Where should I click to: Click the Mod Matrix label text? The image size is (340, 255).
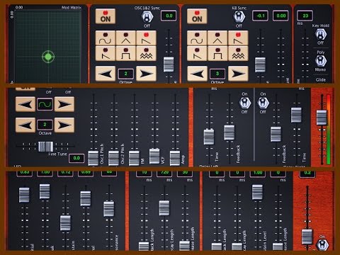[71, 8]
